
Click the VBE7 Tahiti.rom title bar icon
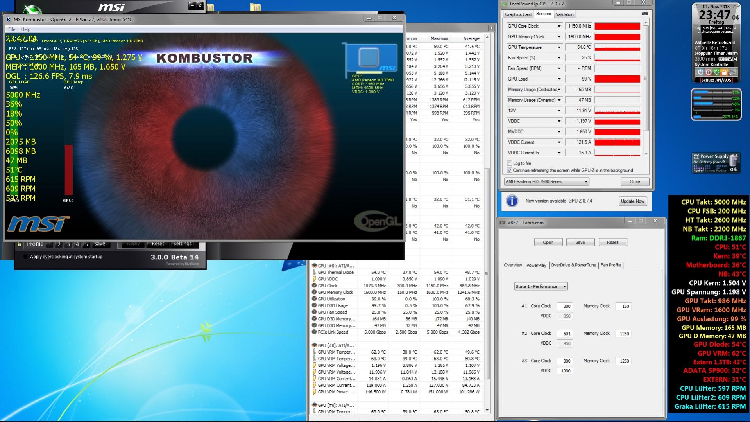pyautogui.click(x=503, y=223)
